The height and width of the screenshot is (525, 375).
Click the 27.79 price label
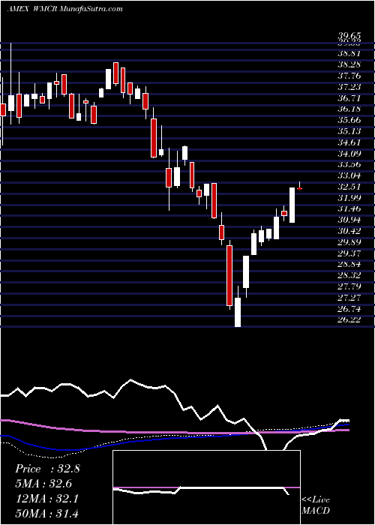pyautogui.click(x=349, y=286)
